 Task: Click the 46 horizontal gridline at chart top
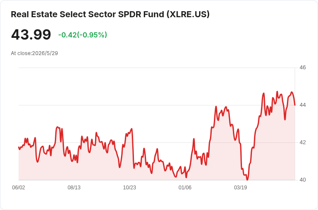click(x=156, y=68)
